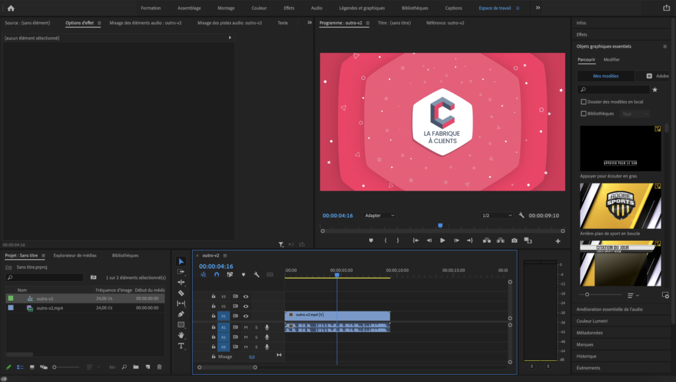The image size is (676, 382).
Task: Select the Track Select Forward tool
Action: point(181,272)
